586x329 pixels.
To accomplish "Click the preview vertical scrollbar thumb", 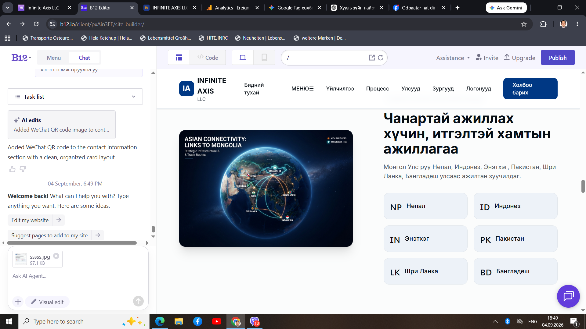I will (x=583, y=186).
